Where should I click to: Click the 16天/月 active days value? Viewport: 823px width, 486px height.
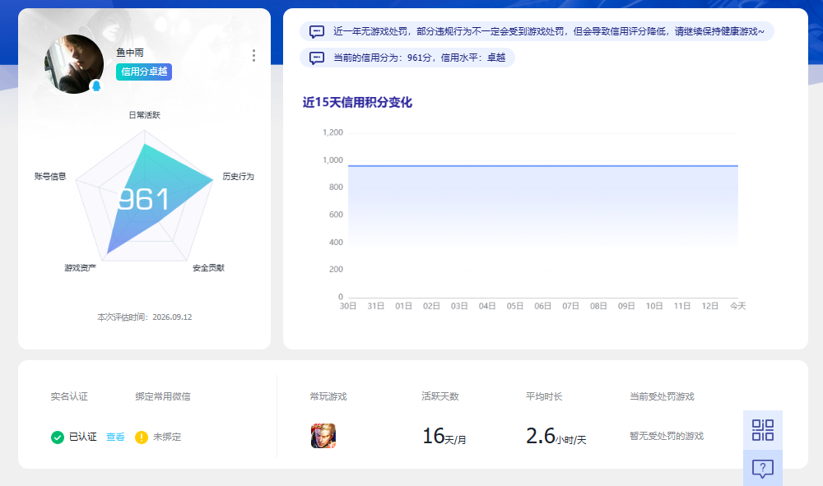(x=444, y=436)
